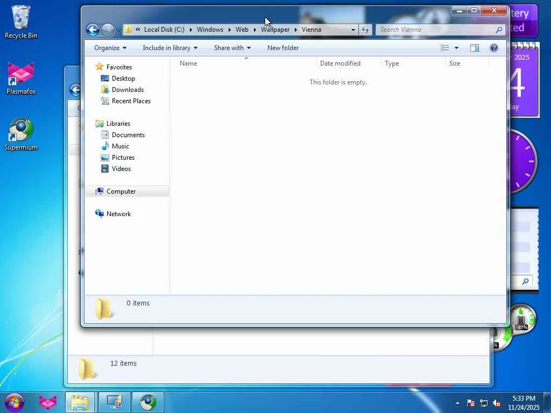Image resolution: width=551 pixels, height=413 pixels.
Task: Open Include in library menu
Action: pyautogui.click(x=170, y=48)
